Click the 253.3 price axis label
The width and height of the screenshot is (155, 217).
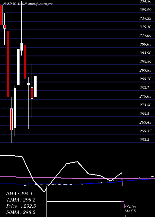144,140
